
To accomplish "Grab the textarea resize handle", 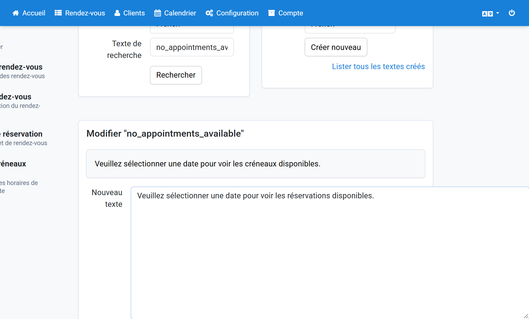I will coord(526,316).
